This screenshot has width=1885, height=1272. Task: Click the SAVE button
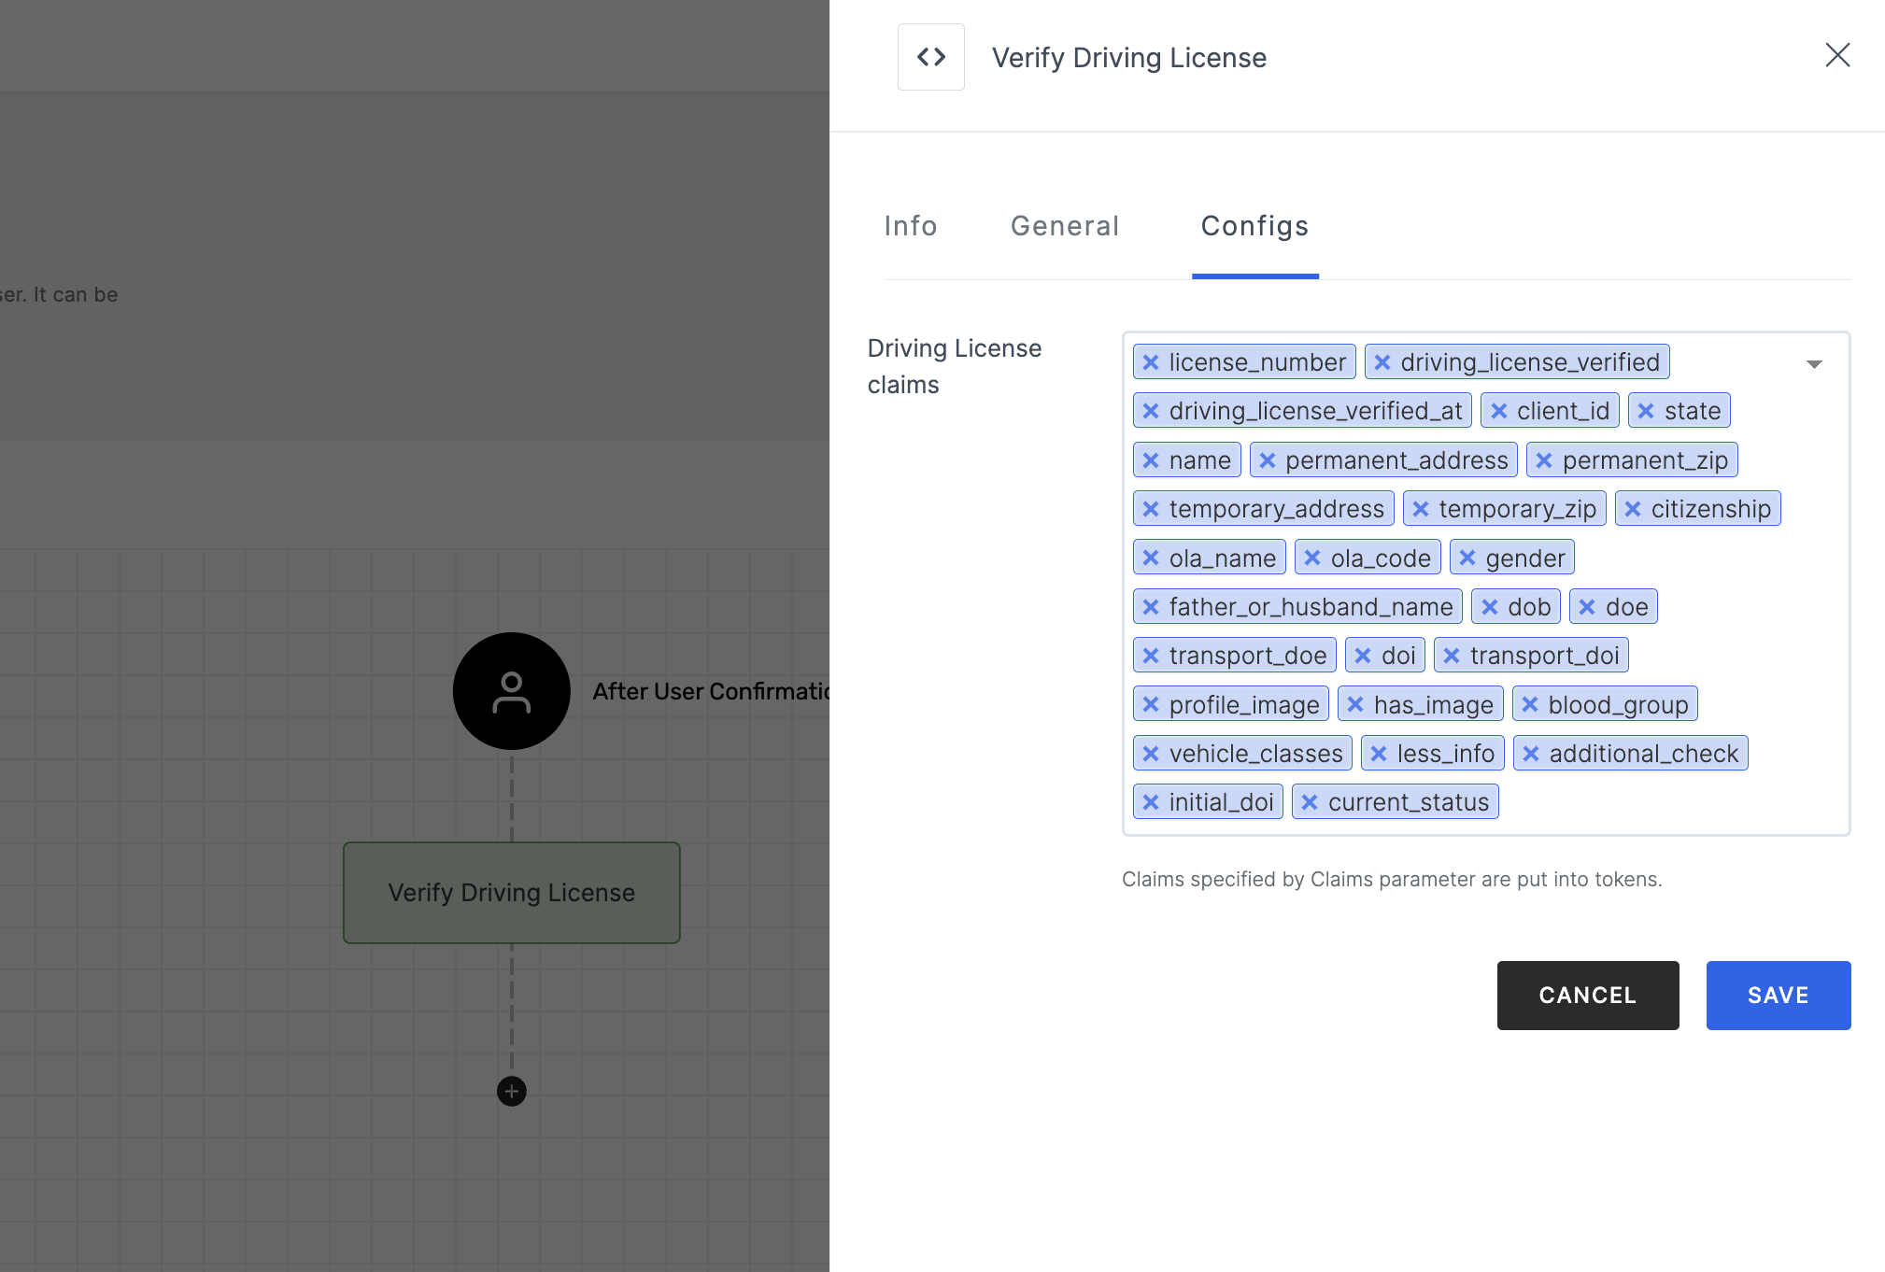point(1779,996)
